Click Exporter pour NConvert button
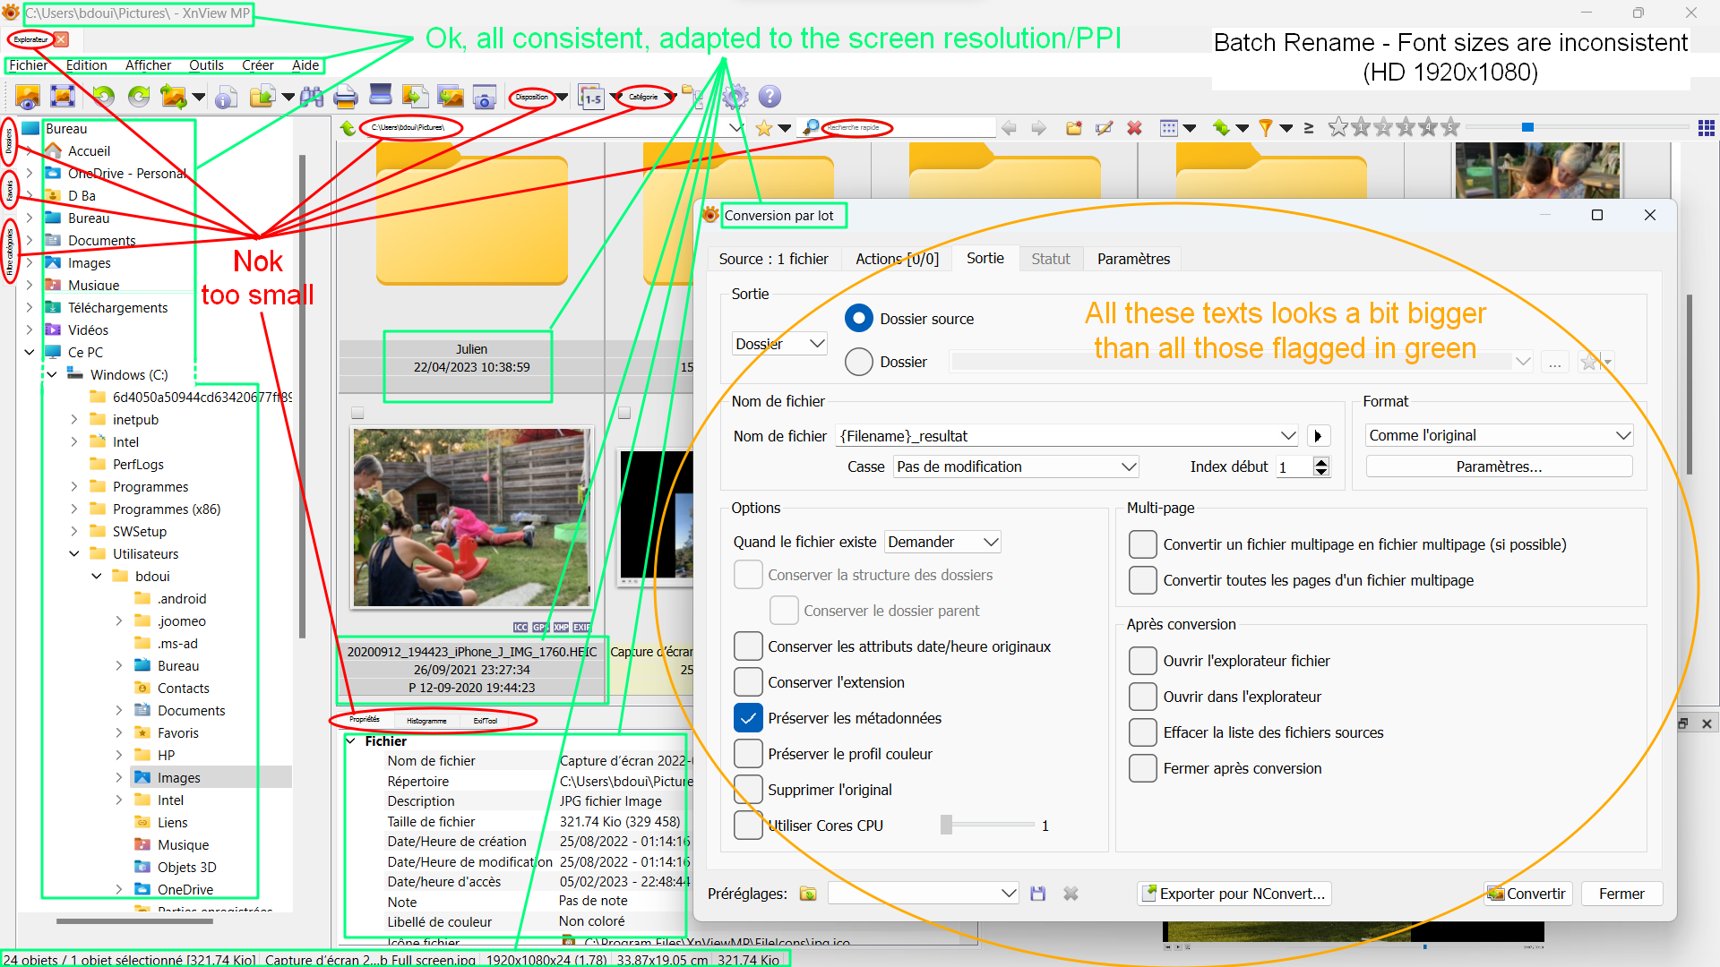This screenshot has height=967, width=1720. [1234, 894]
